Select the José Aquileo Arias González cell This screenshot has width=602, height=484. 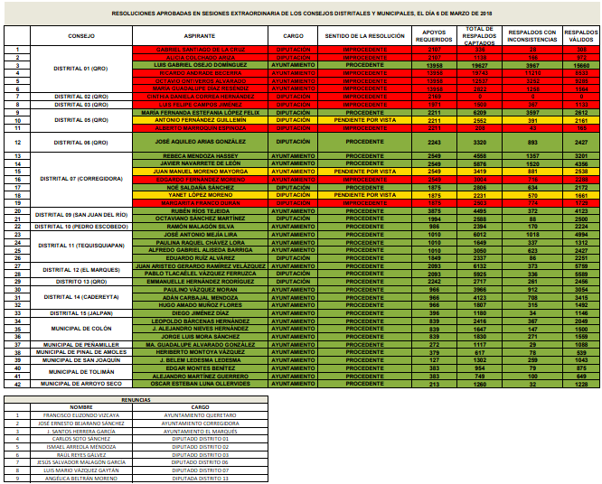coord(200,142)
